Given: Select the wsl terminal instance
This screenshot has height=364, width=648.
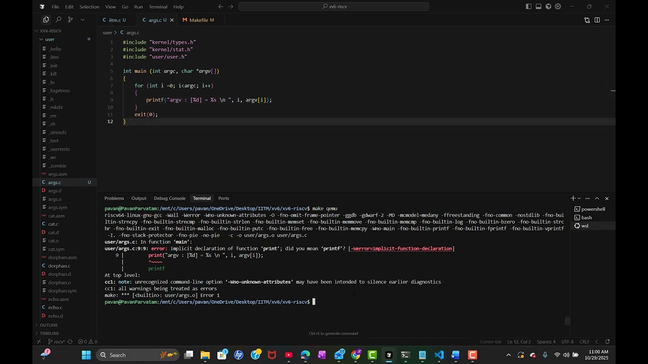Looking at the screenshot, I should tap(593, 226).
